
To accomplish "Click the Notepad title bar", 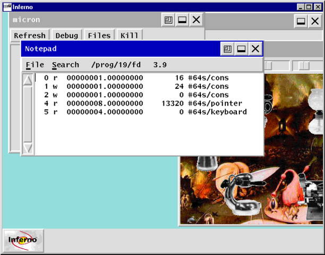I will point(120,49).
